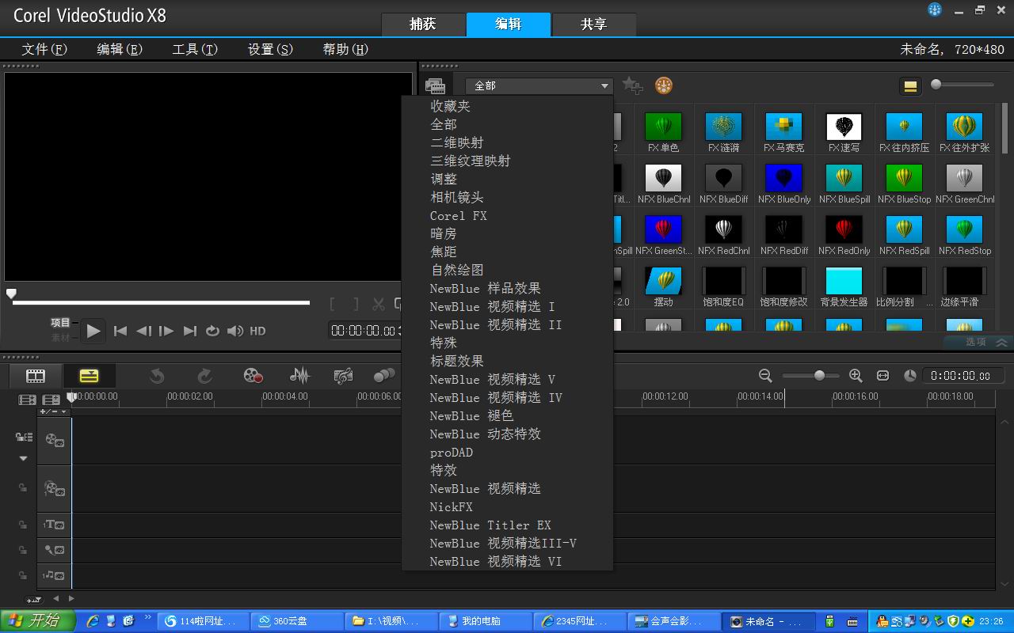Toggle HD preview mode
The image size is (1014, 633).
pyautogui.click(x=257, y=331)
